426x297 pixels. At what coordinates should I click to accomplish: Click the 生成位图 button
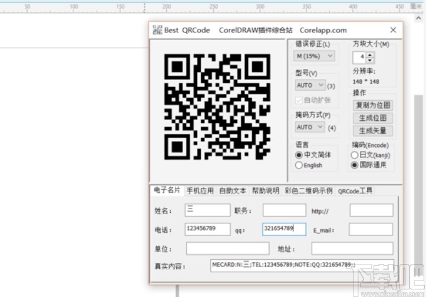pos(373,118)
